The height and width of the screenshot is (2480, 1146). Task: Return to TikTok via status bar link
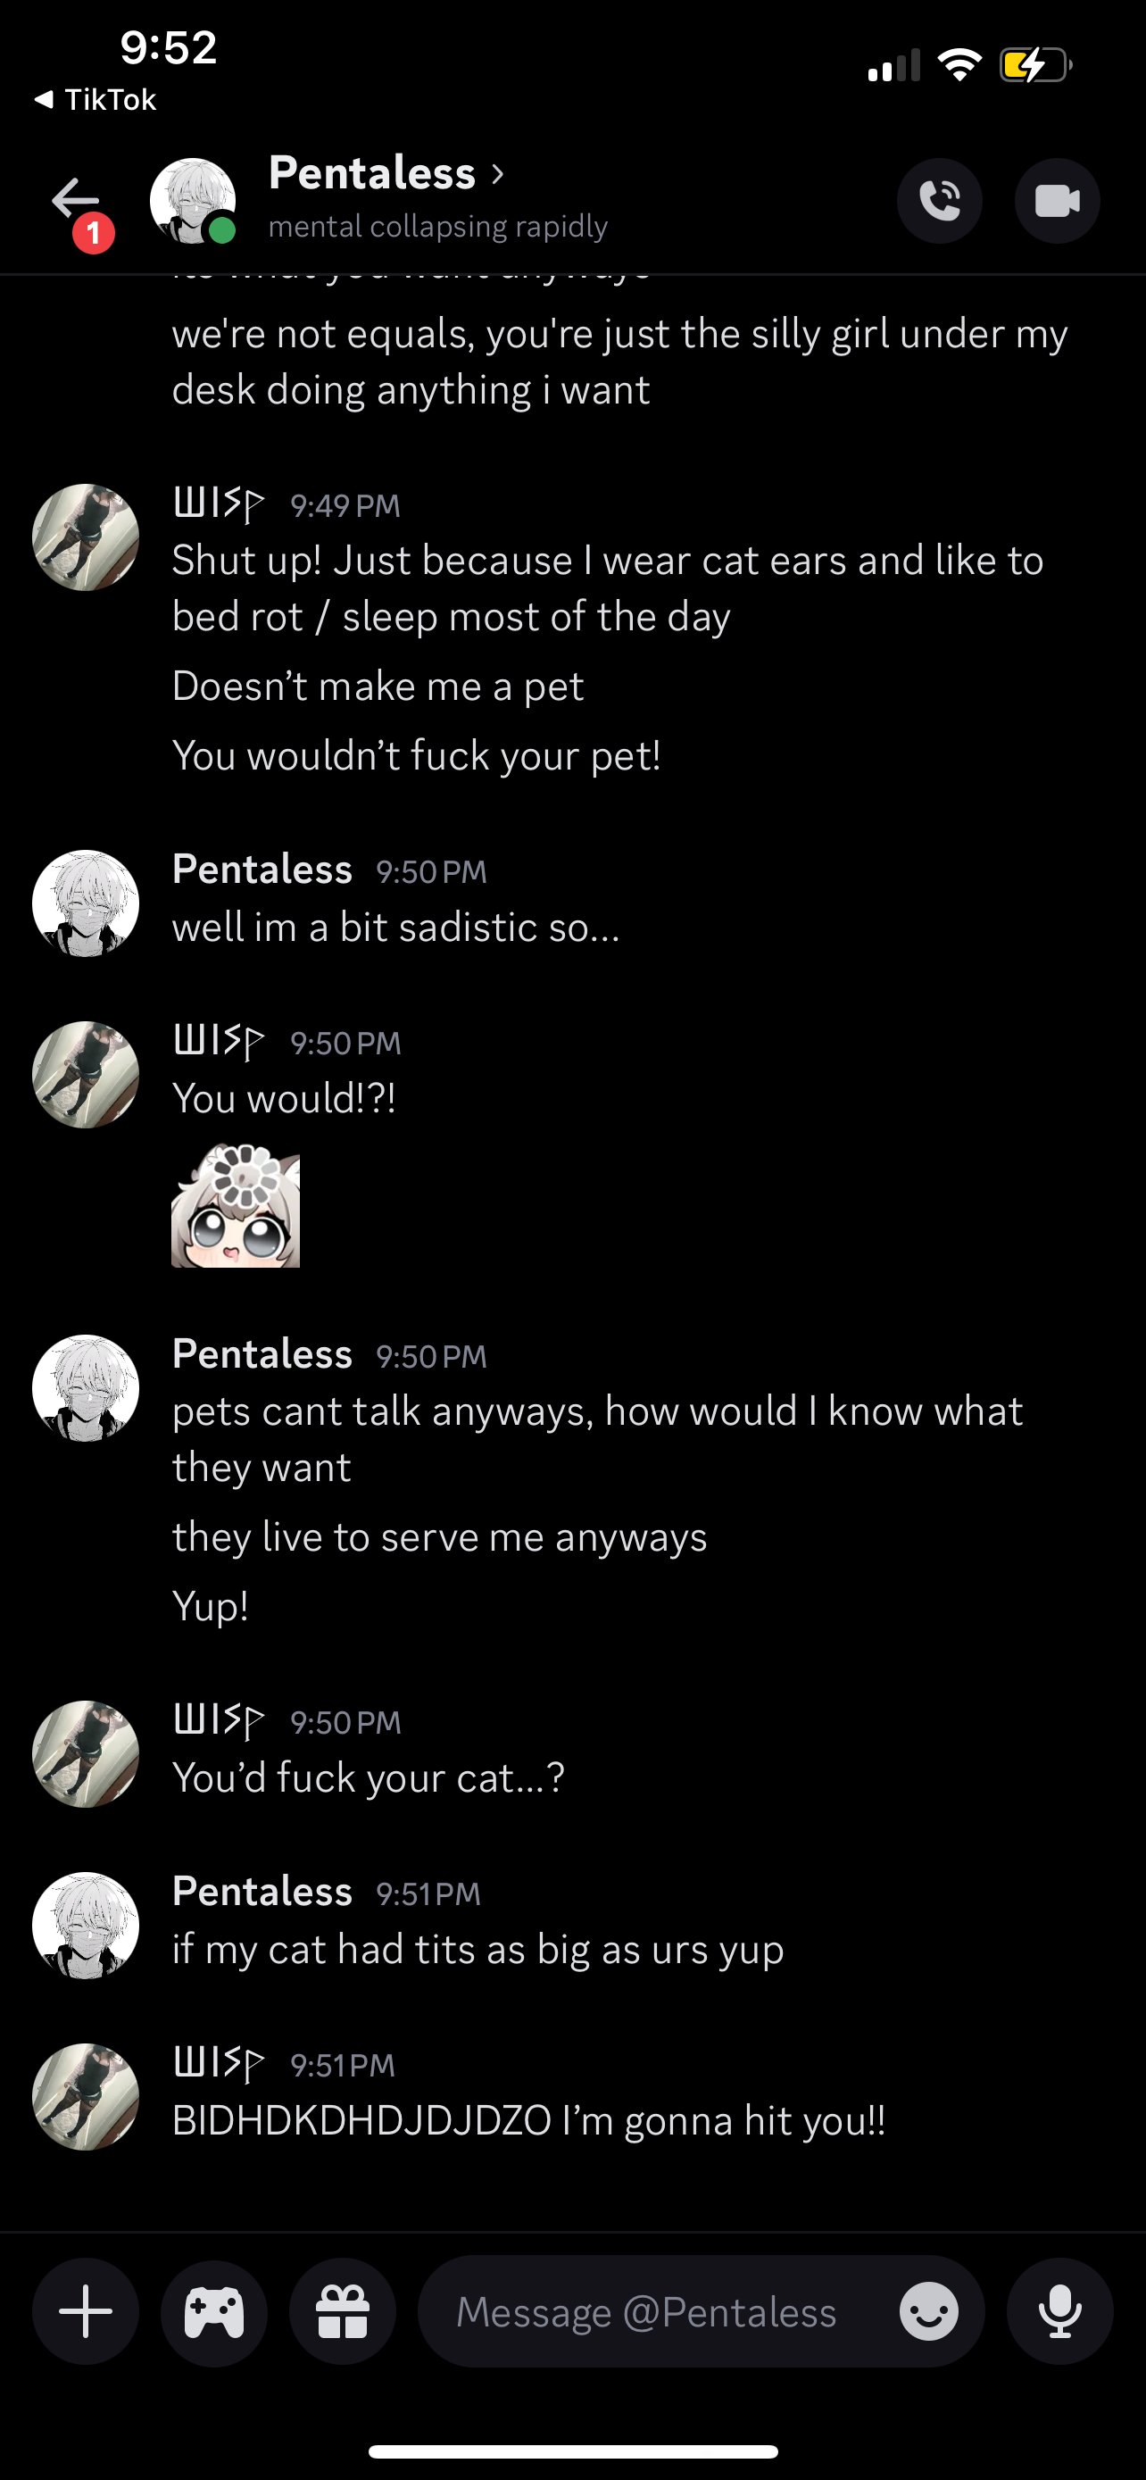[96, 99]
